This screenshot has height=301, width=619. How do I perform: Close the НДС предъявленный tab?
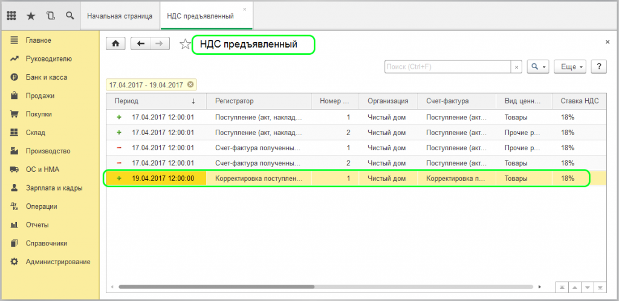[x=244, y=10]
